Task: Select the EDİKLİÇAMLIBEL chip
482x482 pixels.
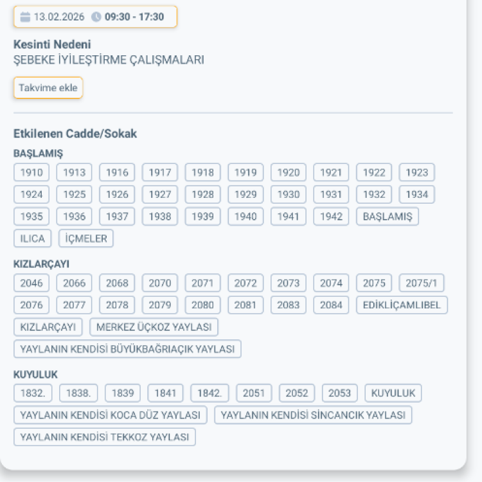Action: coord(402,305)
